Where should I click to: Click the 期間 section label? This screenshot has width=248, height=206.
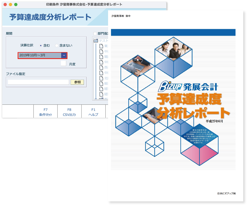9,33
